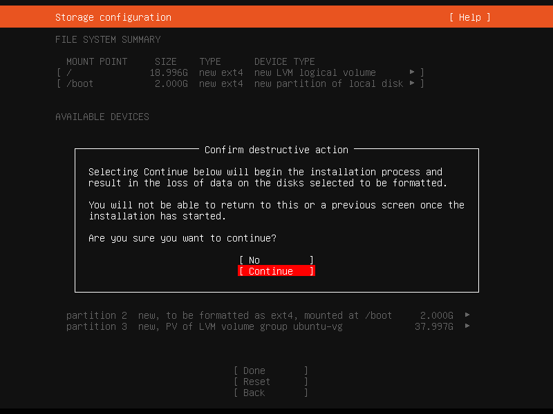The image size is (553, 414).
Task: Click the Confirm destructive action dialog title
Action: (x=276, y=150)
